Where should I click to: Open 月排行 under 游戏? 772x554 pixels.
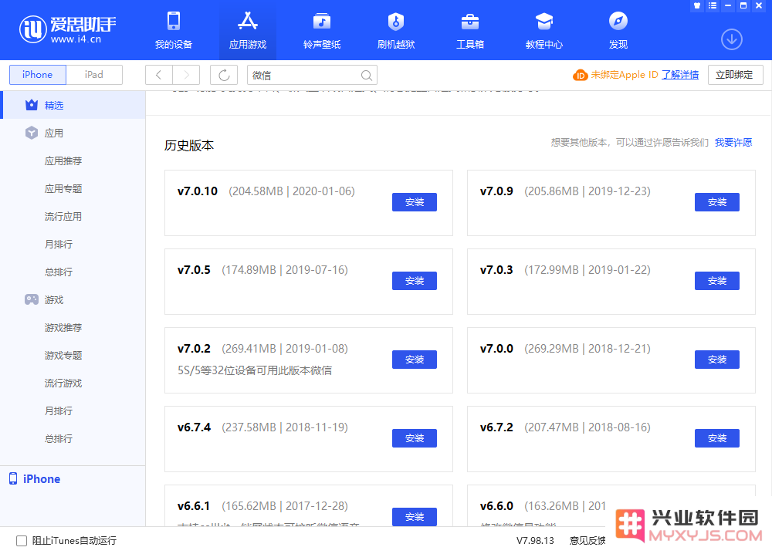click(59, 410)
